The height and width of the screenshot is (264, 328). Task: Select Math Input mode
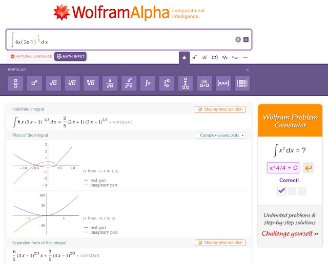pyautogui.click(x=71, y=57)
